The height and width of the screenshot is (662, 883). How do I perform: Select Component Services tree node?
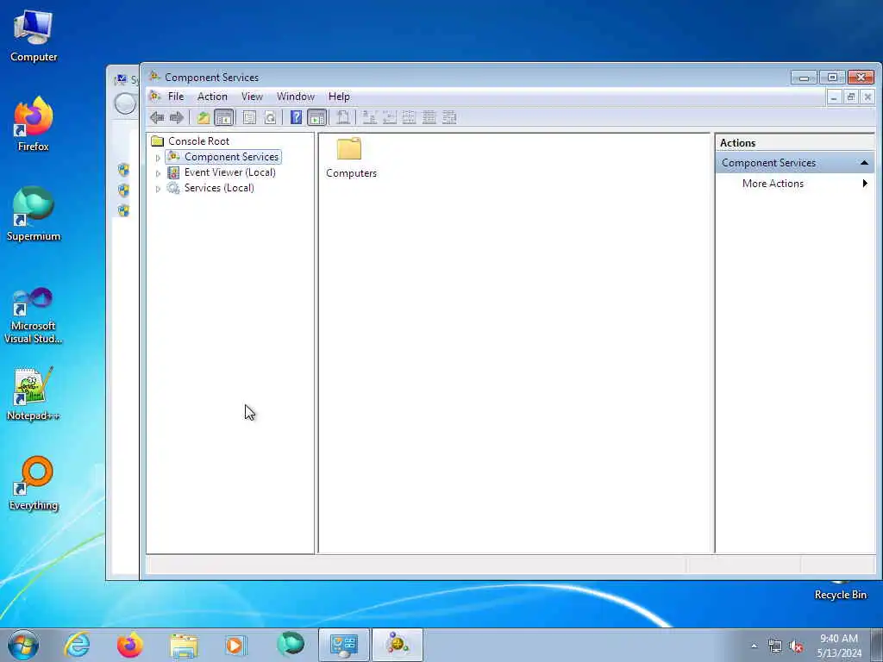(231, 157)
